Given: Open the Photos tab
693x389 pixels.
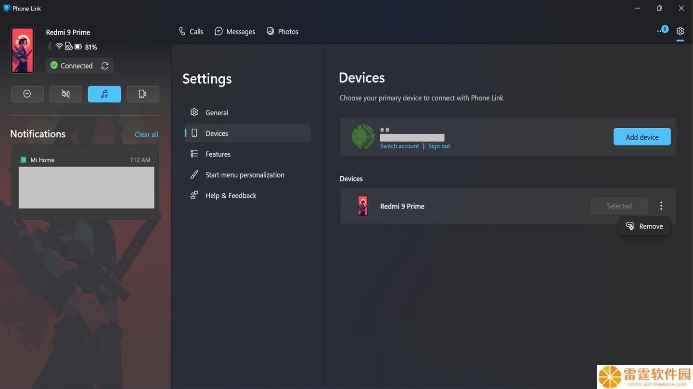Looking at the screenshot, I should [x=282, y=32].
